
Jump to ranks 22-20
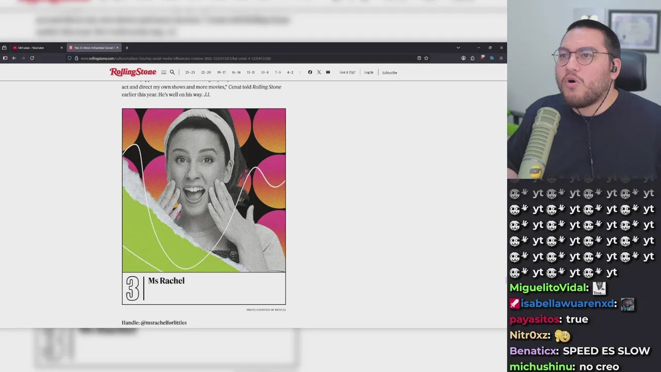(x=206, y=72)
